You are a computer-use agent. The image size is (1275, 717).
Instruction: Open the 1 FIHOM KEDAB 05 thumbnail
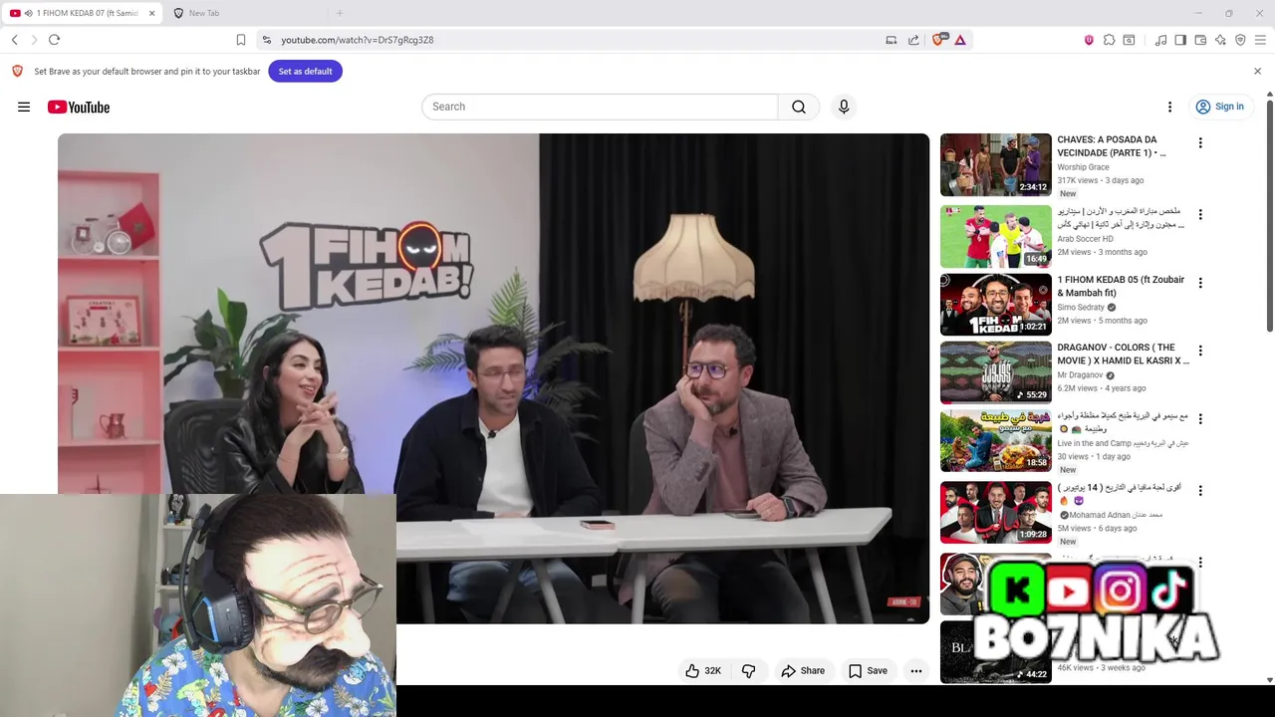click(x=996, y=305)
